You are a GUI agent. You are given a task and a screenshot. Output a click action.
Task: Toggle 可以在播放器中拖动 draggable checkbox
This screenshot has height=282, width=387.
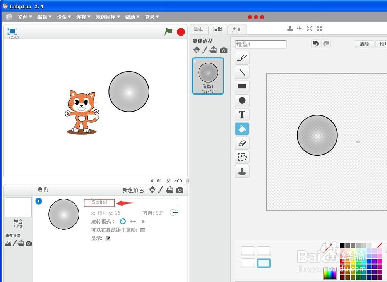click(143, 230)
